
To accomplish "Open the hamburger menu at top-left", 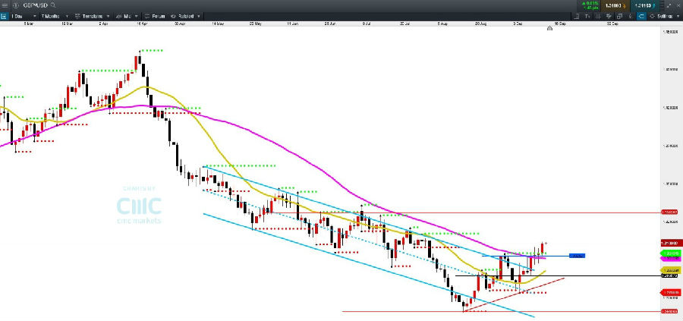I will 5,5.
